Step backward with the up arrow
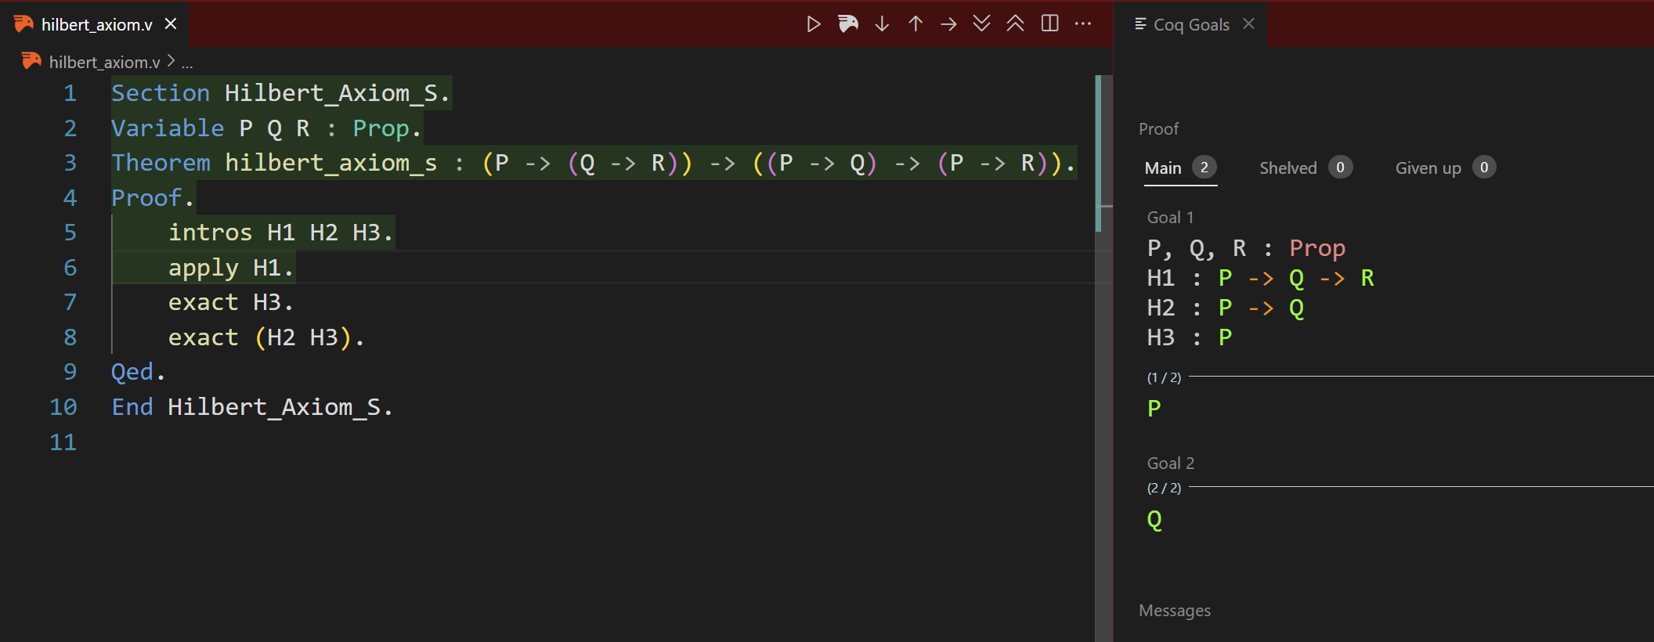Image resolution: width=1654 pixels, height=642 pixels. (x=915, y=24)
